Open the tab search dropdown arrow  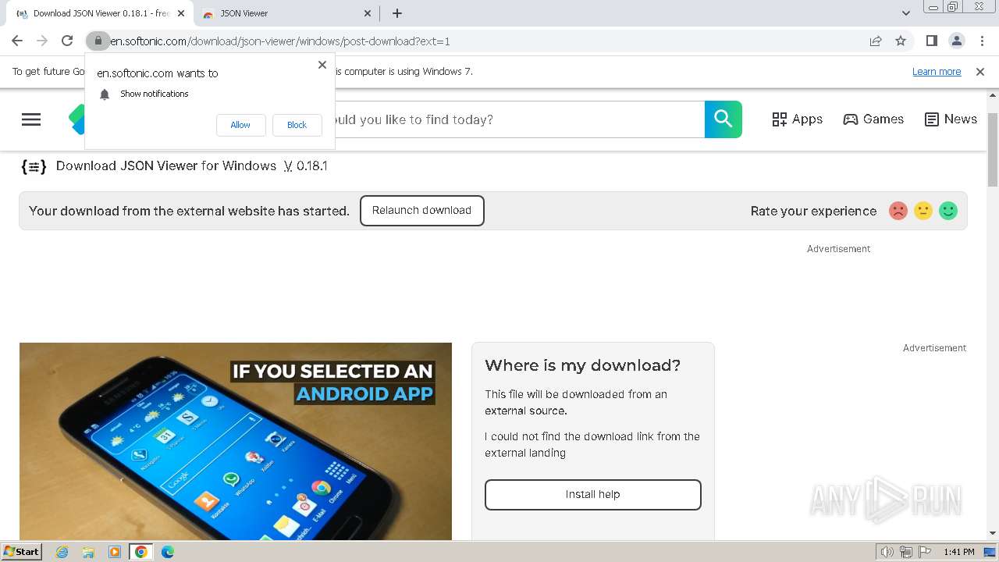[x=905, y=13]
